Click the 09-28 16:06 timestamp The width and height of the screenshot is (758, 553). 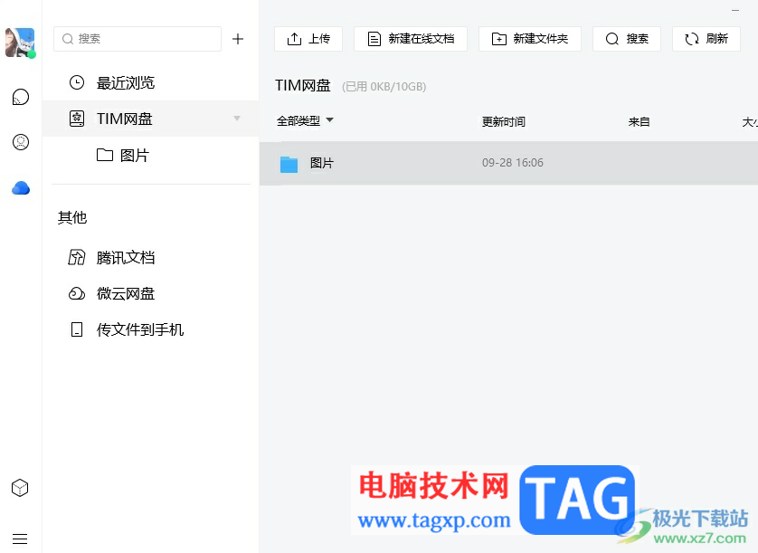[x=513, y=163]
